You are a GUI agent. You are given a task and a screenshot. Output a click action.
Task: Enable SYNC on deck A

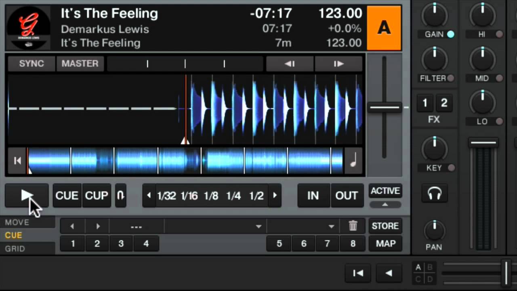coord(32,63)
